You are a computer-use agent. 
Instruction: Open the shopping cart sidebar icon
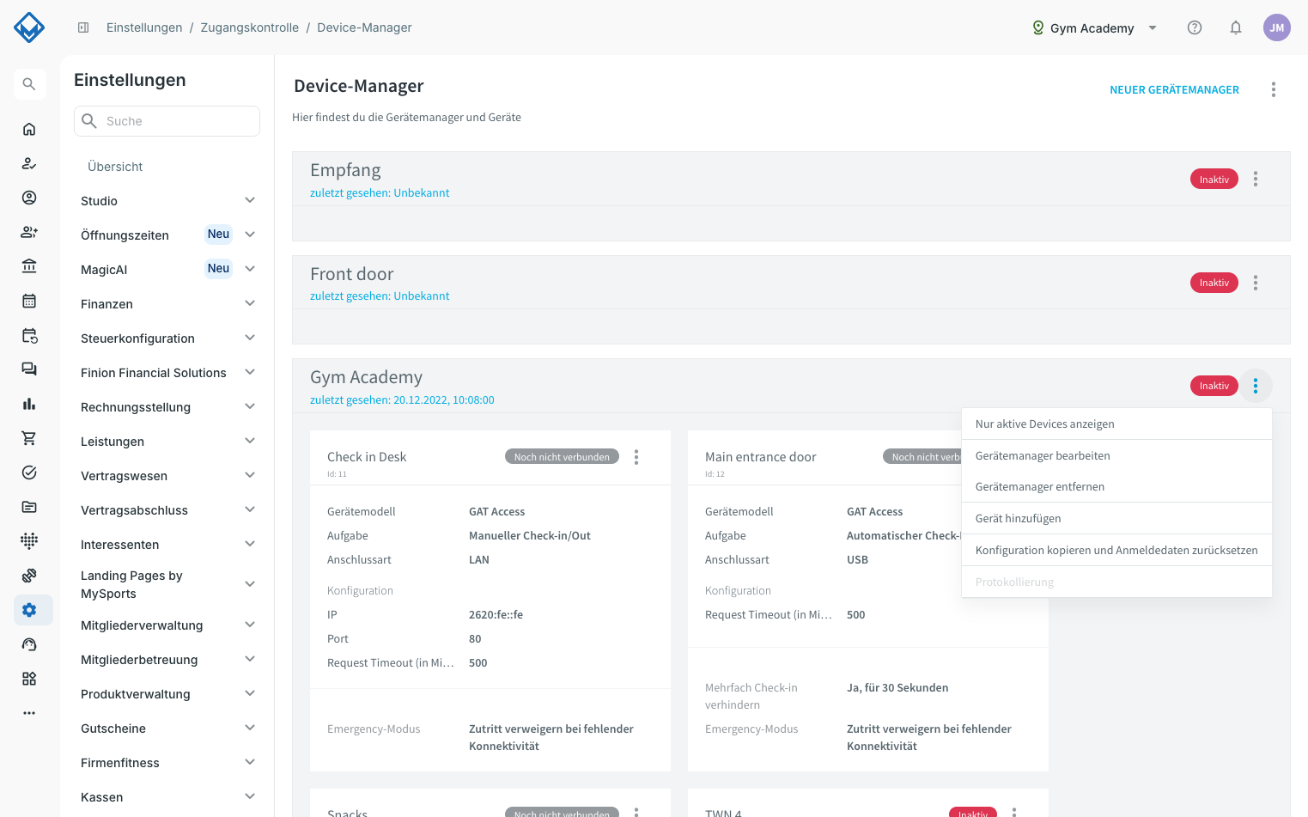[29, 438]
